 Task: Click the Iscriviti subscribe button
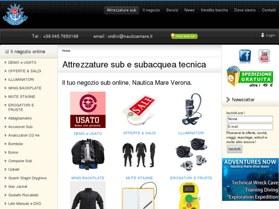[x=234, y=149]
